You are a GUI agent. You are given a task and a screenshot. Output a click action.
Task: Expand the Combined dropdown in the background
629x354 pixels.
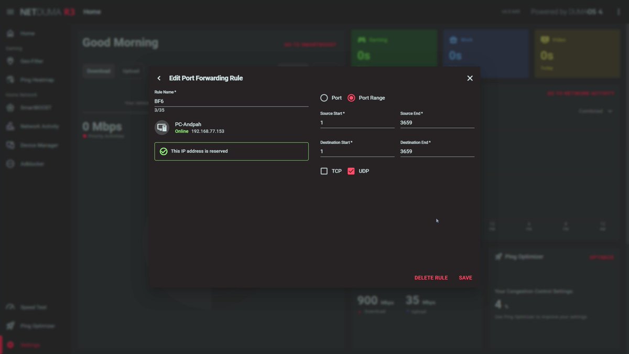[595, 111]
